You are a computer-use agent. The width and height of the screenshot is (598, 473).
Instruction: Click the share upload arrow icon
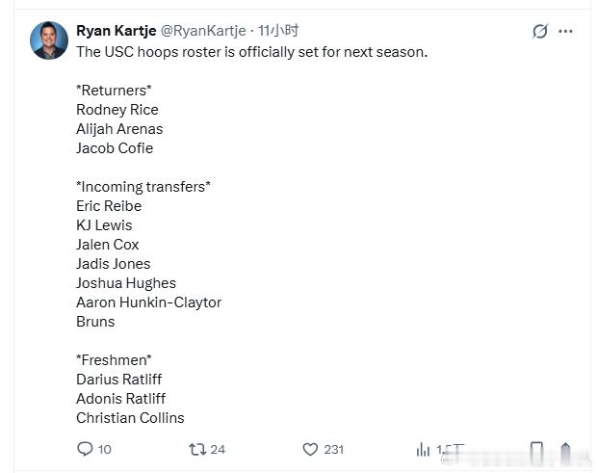[x=565, y=450]
